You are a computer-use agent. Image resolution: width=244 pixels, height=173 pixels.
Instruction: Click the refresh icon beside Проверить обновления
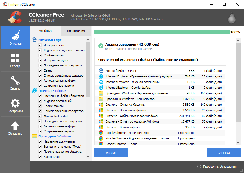[199, 167]
